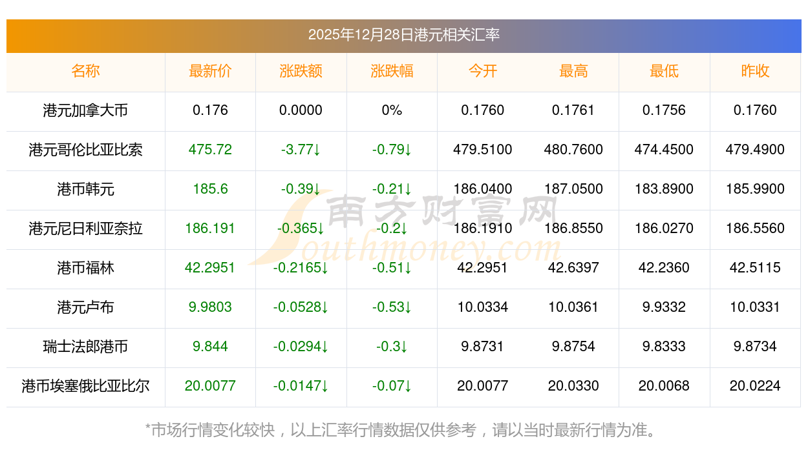Select latest price 186.191
Viewport: 808px width, 450px height.
click(210, 229)
